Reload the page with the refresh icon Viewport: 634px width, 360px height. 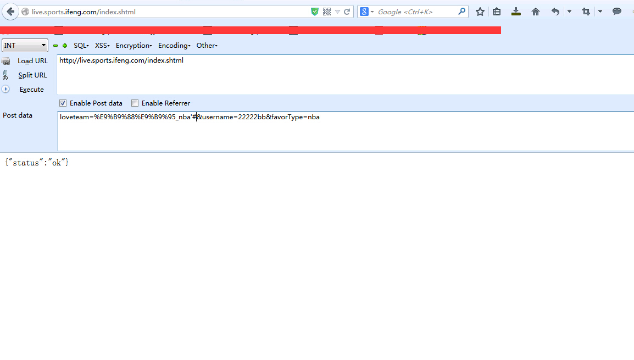347,12
